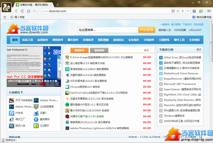Viewport: 213px width, 143px height.
Task: Click the 最近更新 top link
Action: click(176, 24)
